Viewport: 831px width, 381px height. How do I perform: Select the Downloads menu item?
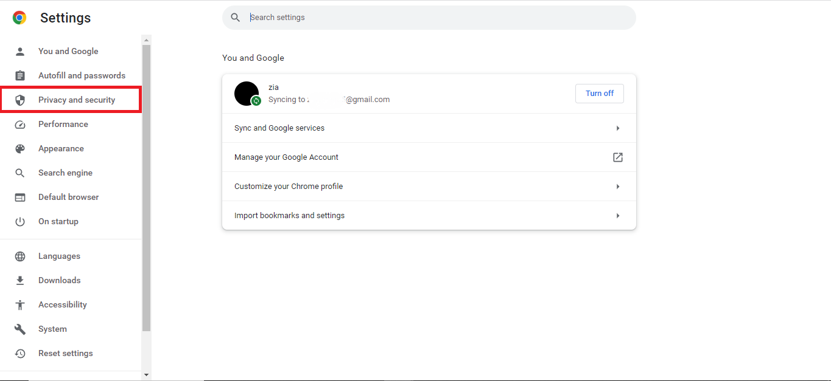[59, 281]
